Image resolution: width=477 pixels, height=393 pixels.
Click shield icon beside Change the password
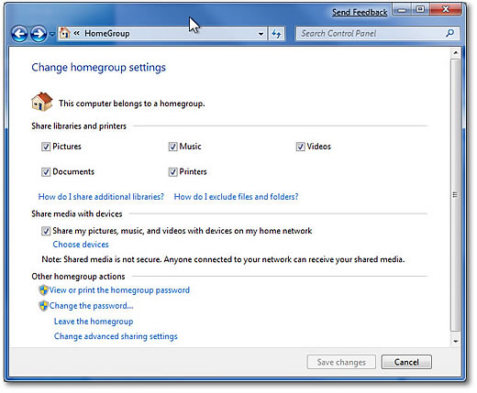click(43, 305)
